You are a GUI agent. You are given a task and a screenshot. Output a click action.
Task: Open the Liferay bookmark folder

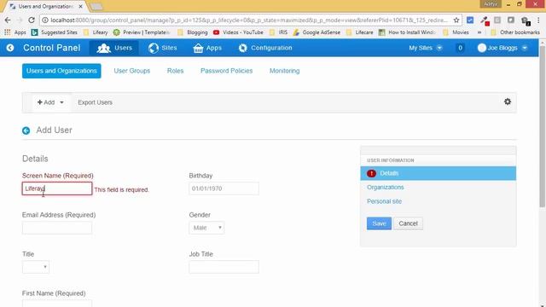tap(96, 32)
